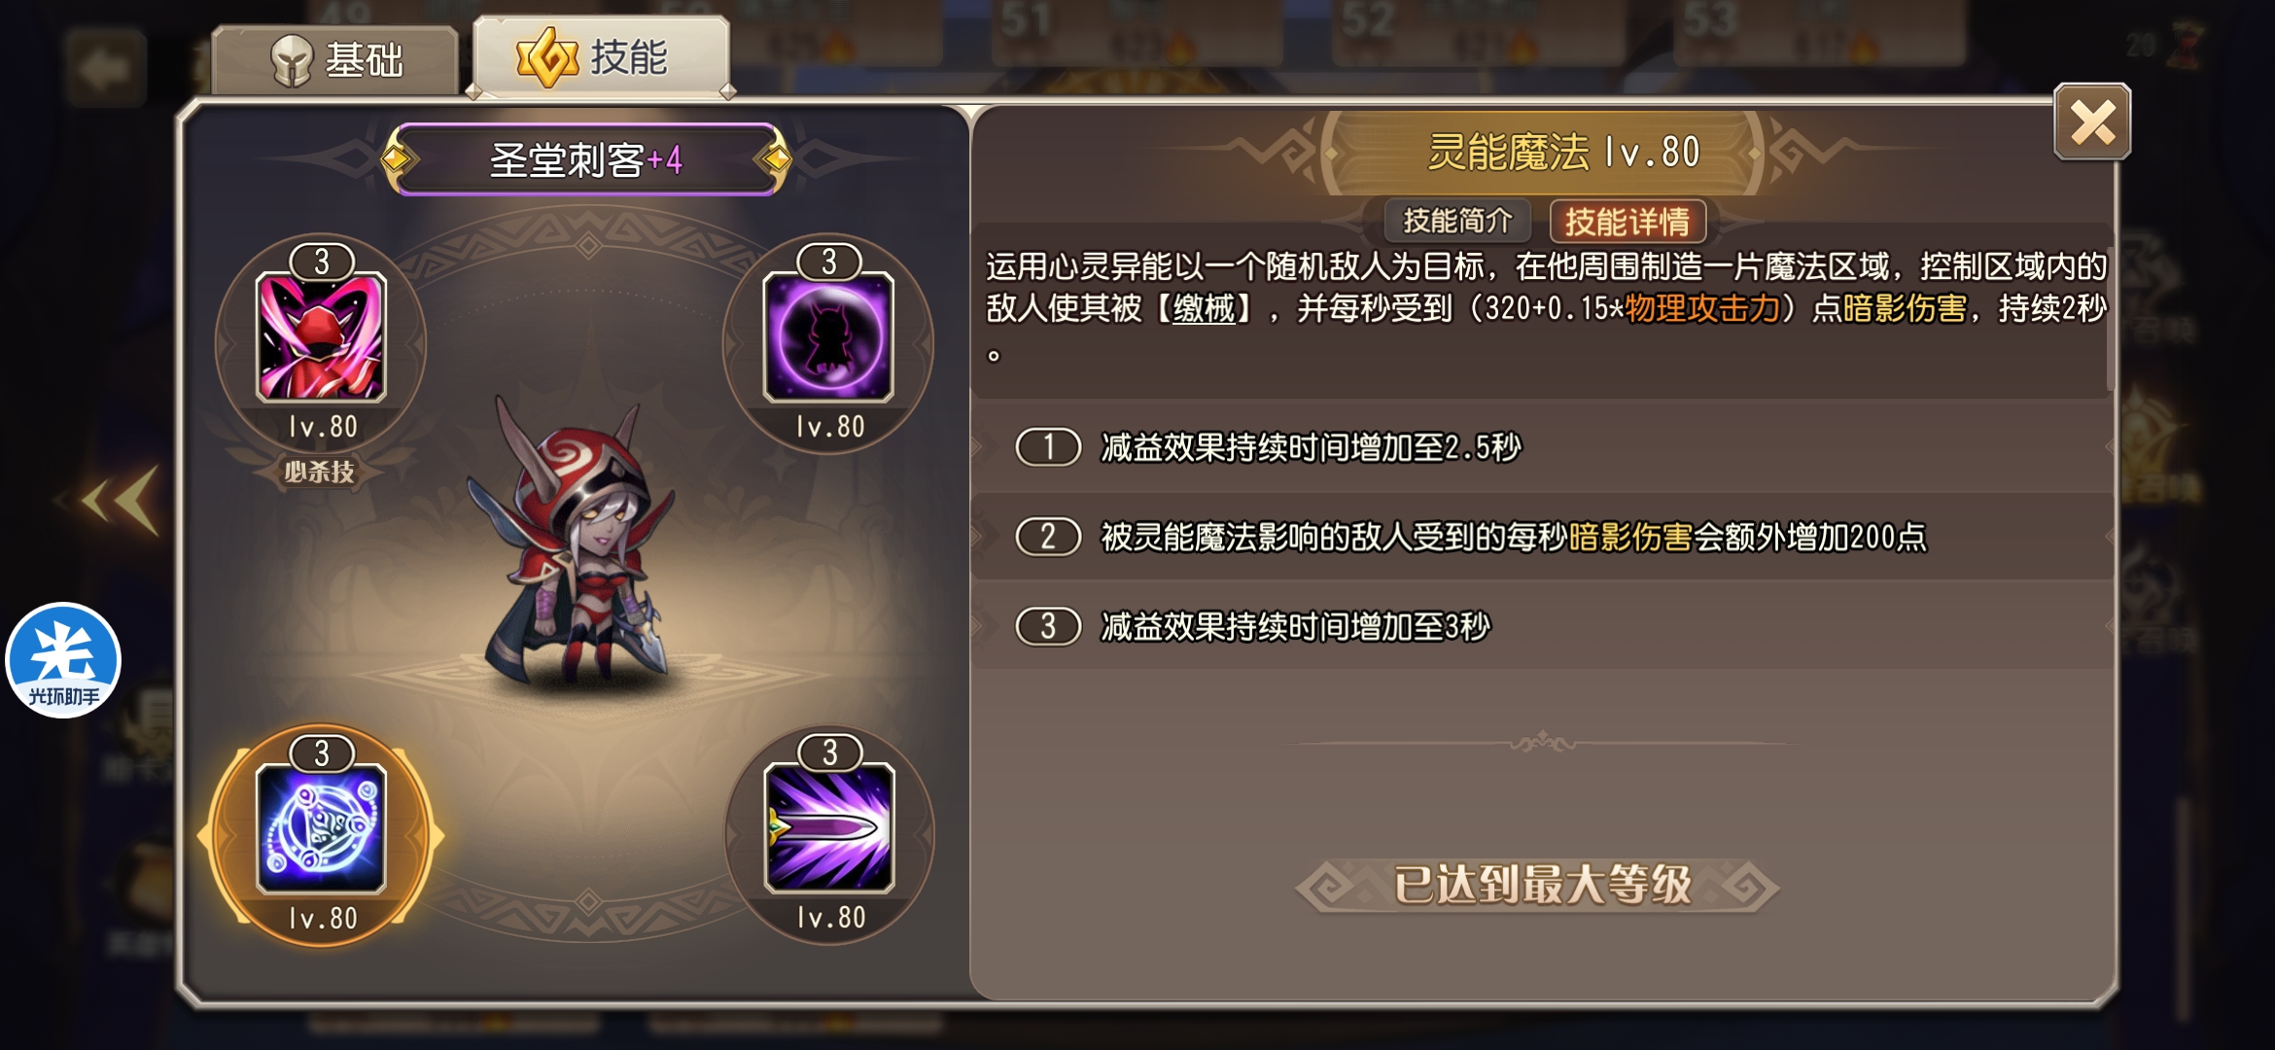Click the underlined 缴械 keyword link

point(1204,309)
